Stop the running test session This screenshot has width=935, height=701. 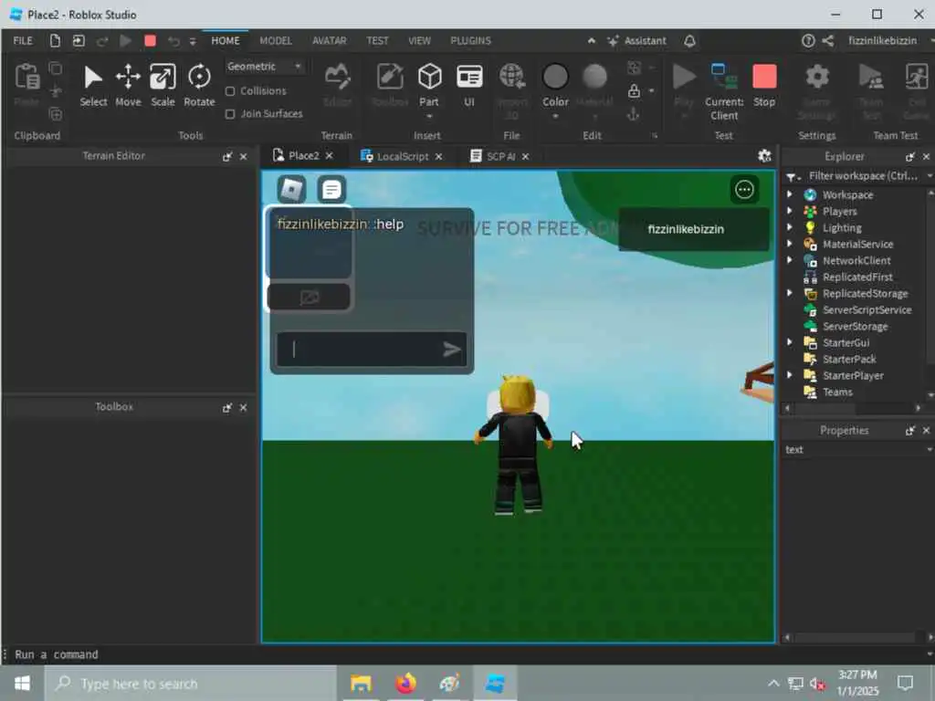[x=764, y=86]
